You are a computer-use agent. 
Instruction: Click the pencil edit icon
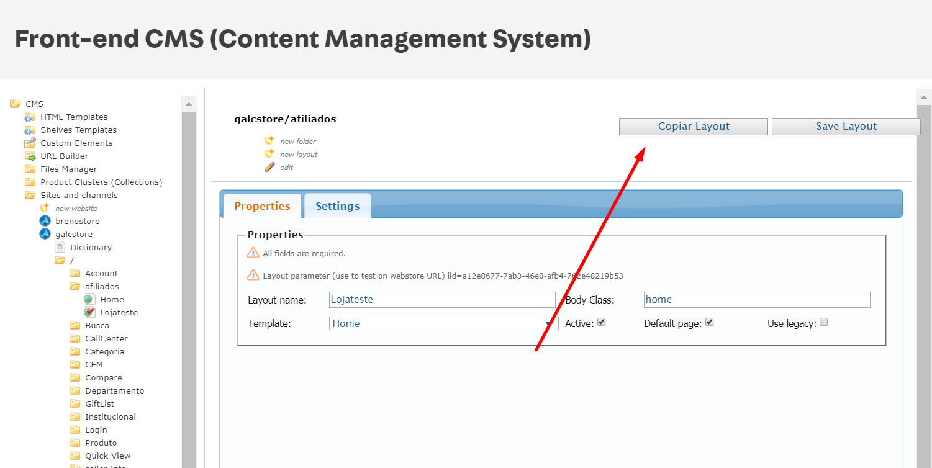269,168
